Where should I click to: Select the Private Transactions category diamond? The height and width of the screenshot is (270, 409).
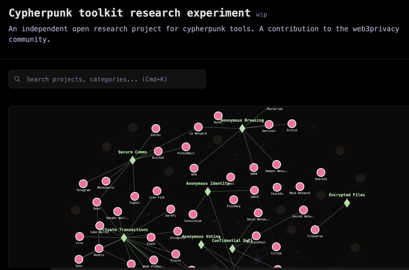(124, 238)
